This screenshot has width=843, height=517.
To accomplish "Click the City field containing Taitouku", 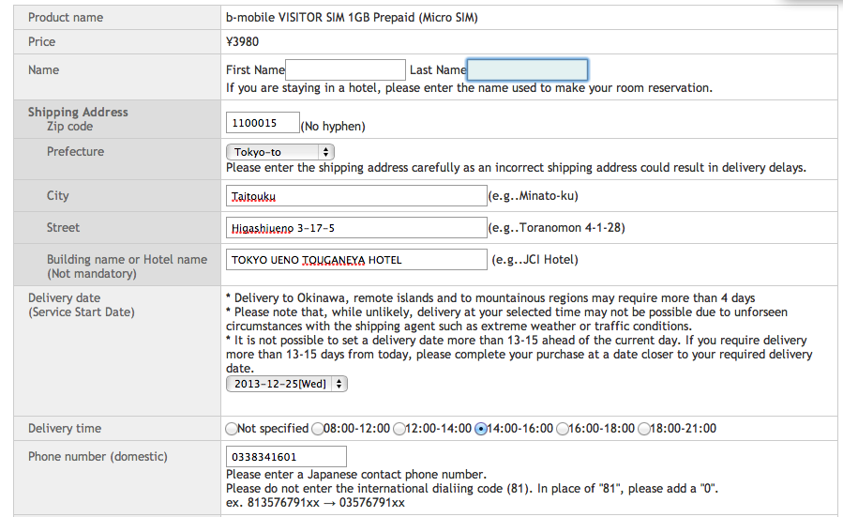I will tap(354, 196).
